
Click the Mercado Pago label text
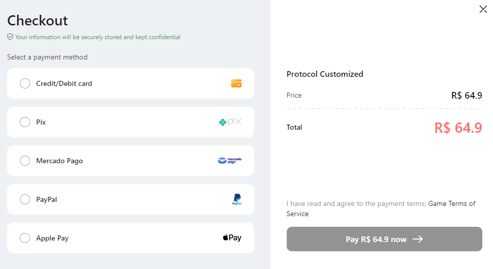pyautogui.click(x=60, y=161)
